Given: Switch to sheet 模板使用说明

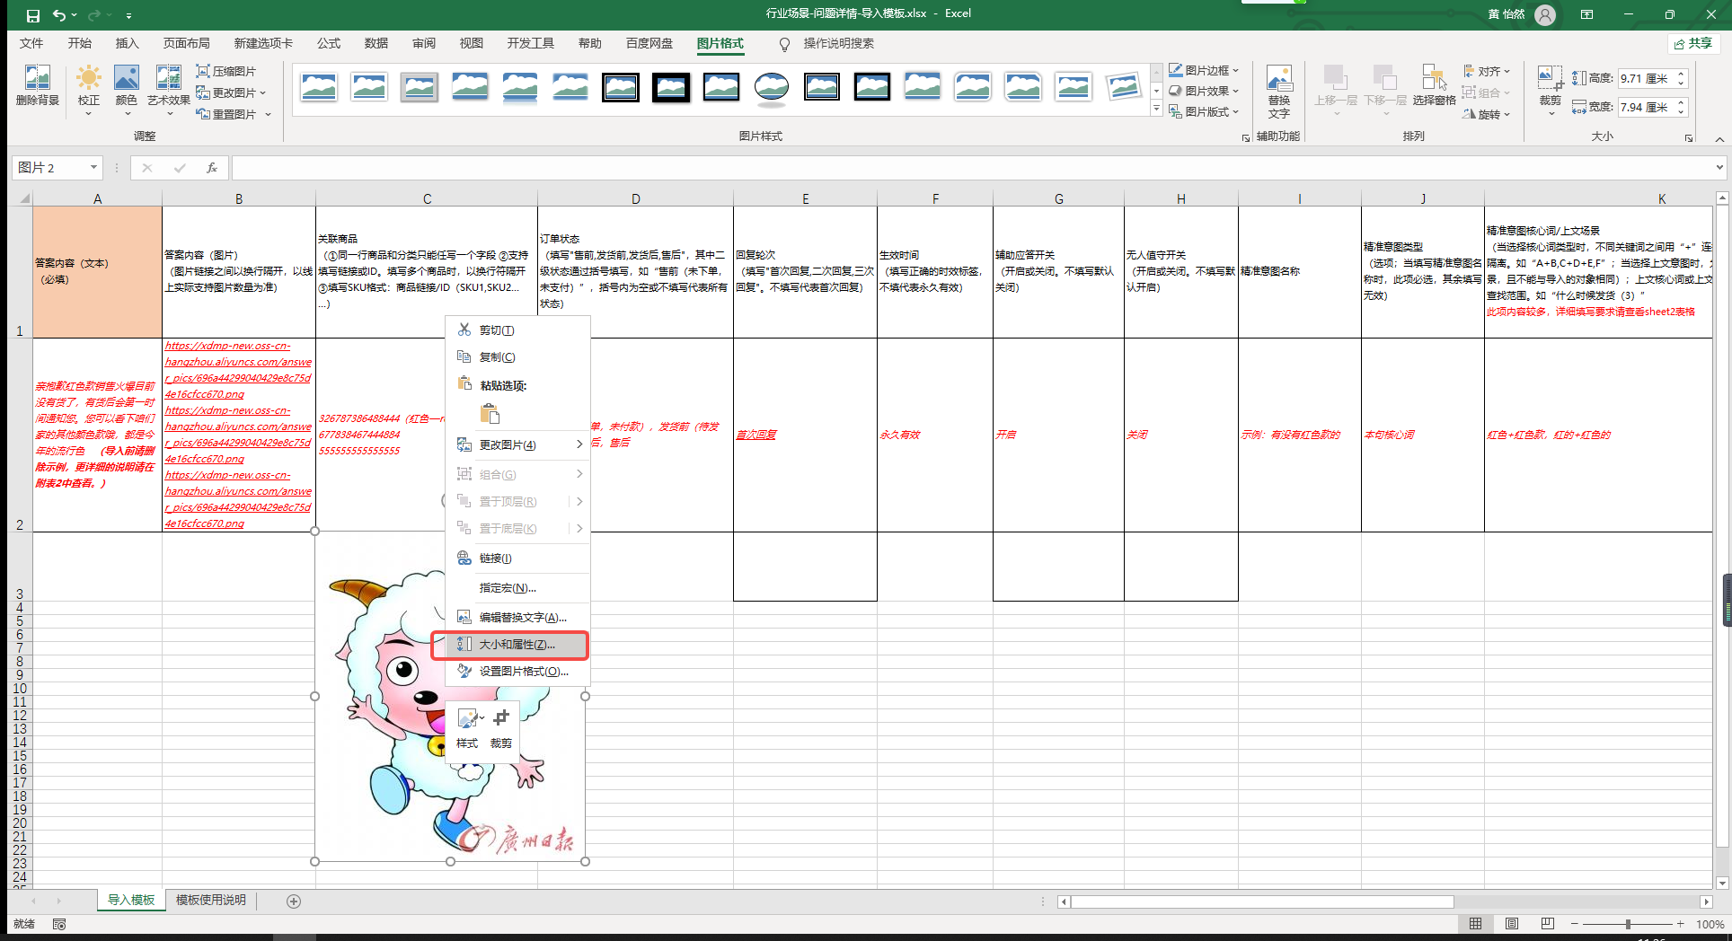Looking at the screenshot, I should point(211,900).
